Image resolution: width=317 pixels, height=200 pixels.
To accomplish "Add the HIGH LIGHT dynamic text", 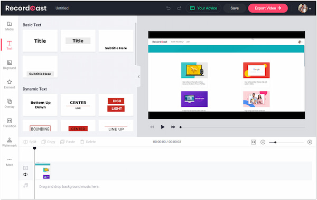I will click(x=116, y=105).
